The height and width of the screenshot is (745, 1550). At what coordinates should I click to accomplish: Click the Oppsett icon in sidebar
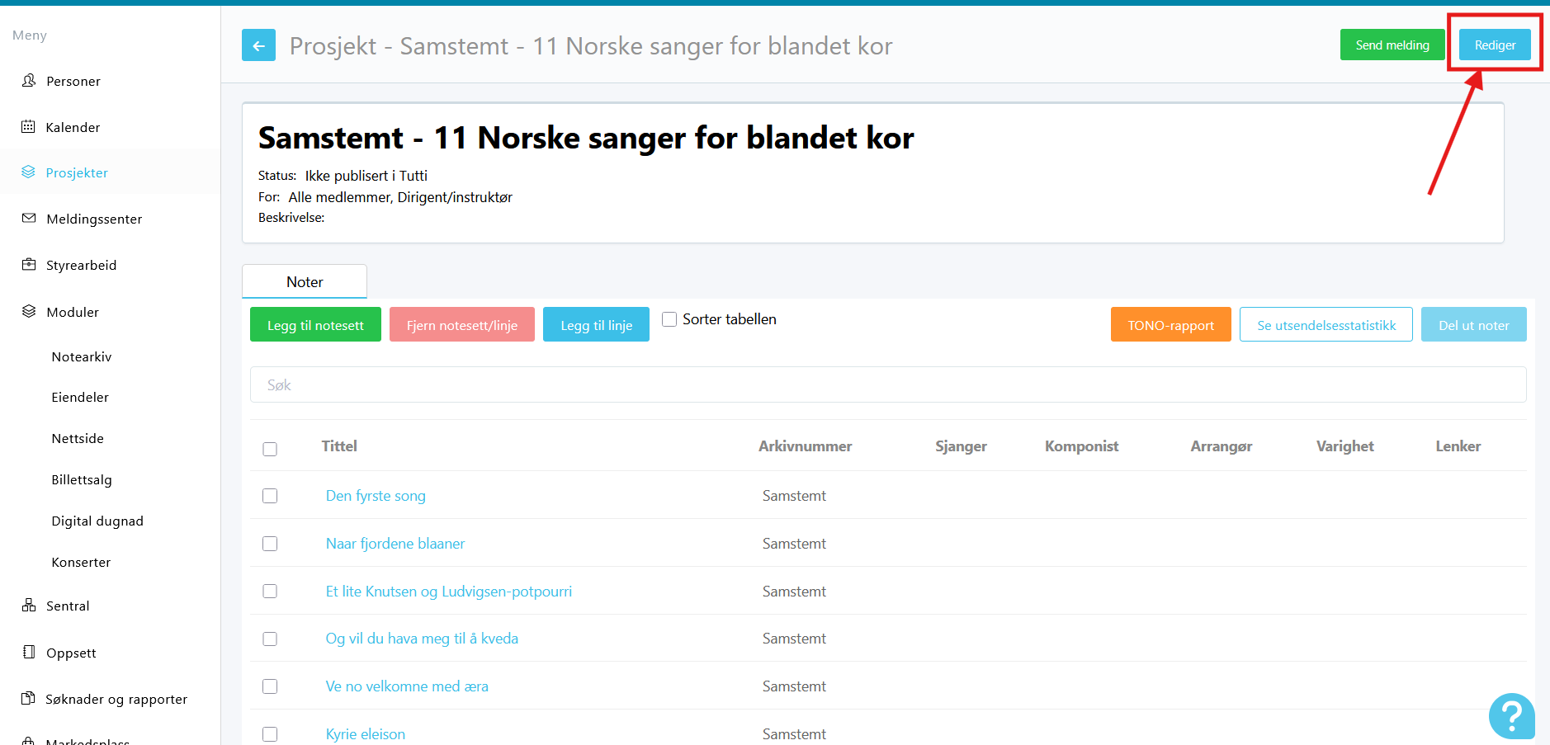[29, 652]
